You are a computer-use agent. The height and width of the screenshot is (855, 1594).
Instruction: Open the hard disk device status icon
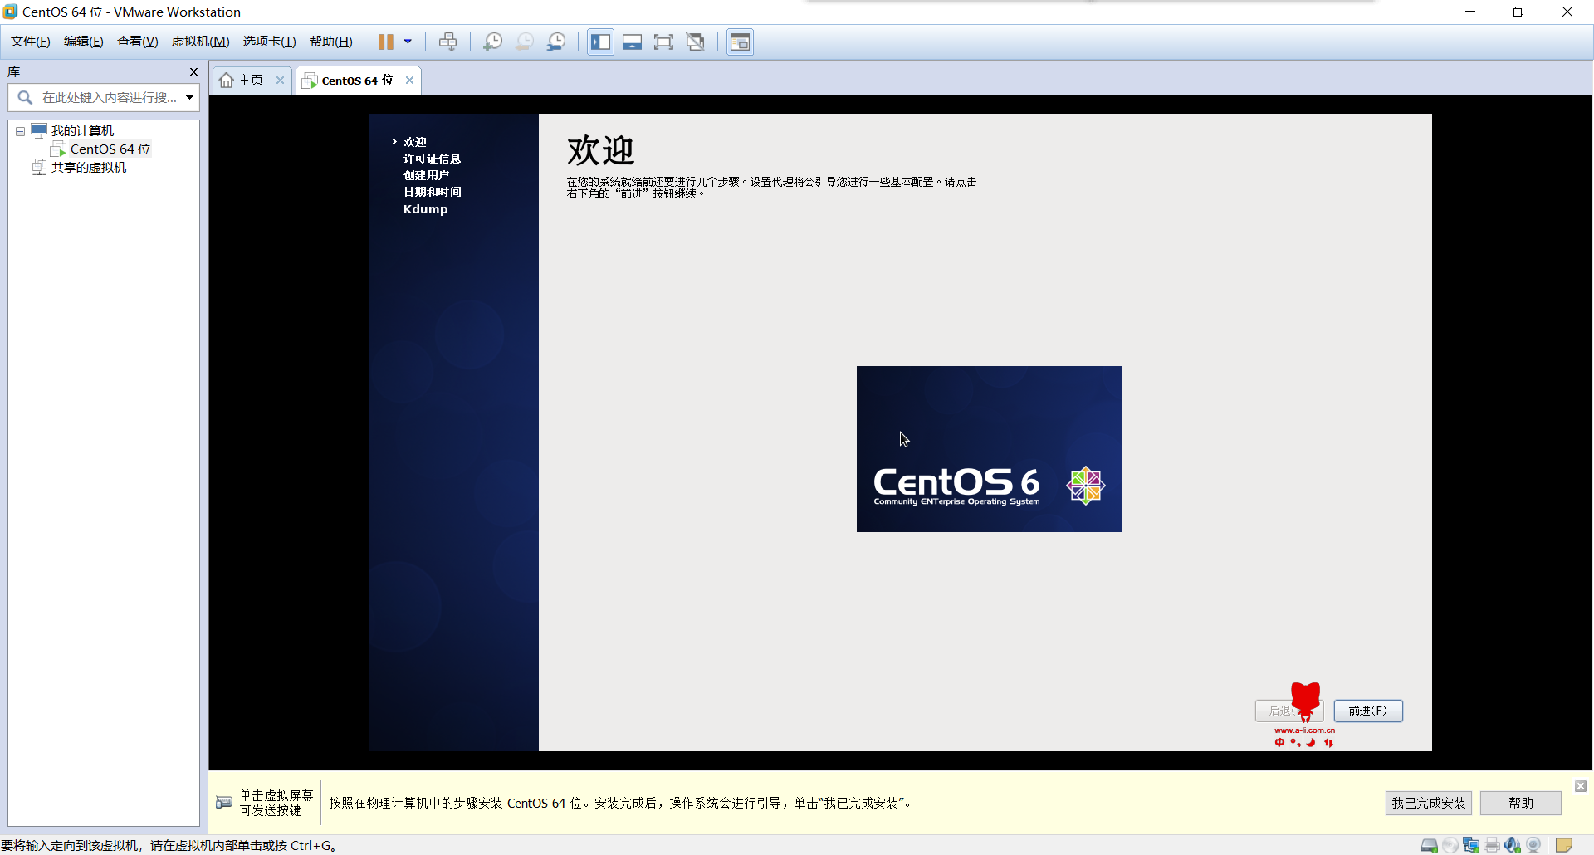point(1430,845)
